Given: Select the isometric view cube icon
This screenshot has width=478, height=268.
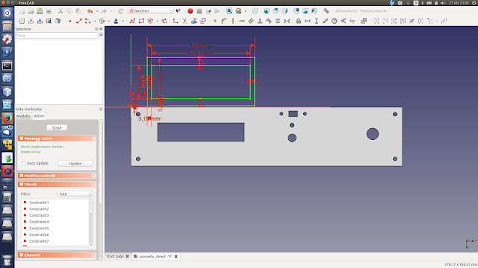Looking at the screenshot, I should pyautogui.click(x=255, y=11).
